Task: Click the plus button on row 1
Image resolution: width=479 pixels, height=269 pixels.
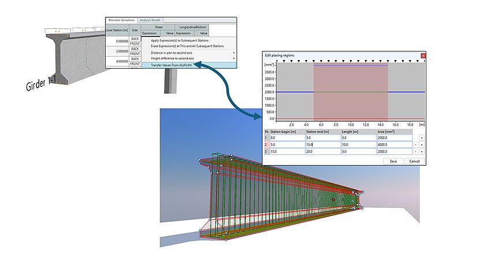Action: [422, 139]
